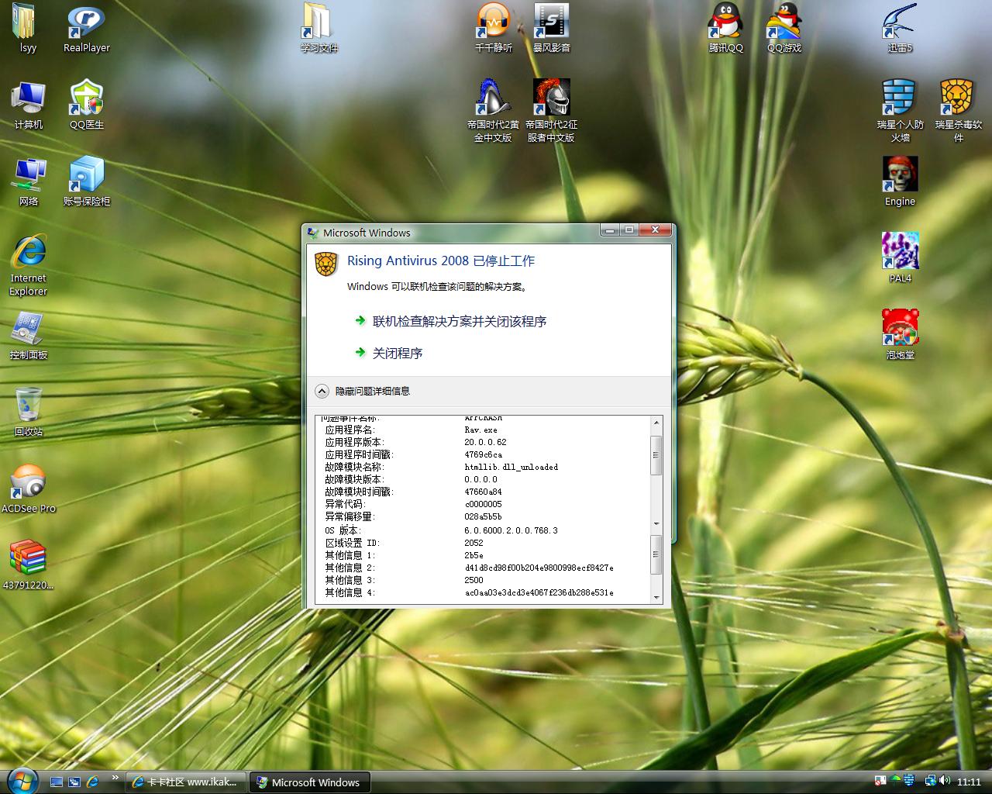Click the 应用程序时间戳 value 4769c6ca
Image resolution: width=992 pixels, height=794 pixels.
pos(483,454)
